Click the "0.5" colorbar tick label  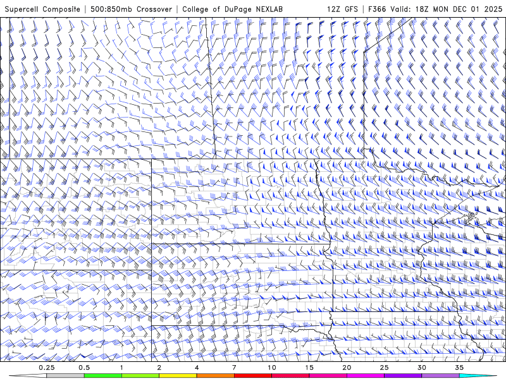point(84,368)
